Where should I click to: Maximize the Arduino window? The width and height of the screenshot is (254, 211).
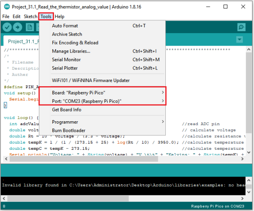(x=225, y=7)
